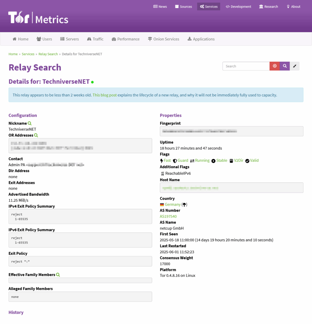
Task: Open the Research menu item
Action: pyautogui.click(x=268, y=7)
